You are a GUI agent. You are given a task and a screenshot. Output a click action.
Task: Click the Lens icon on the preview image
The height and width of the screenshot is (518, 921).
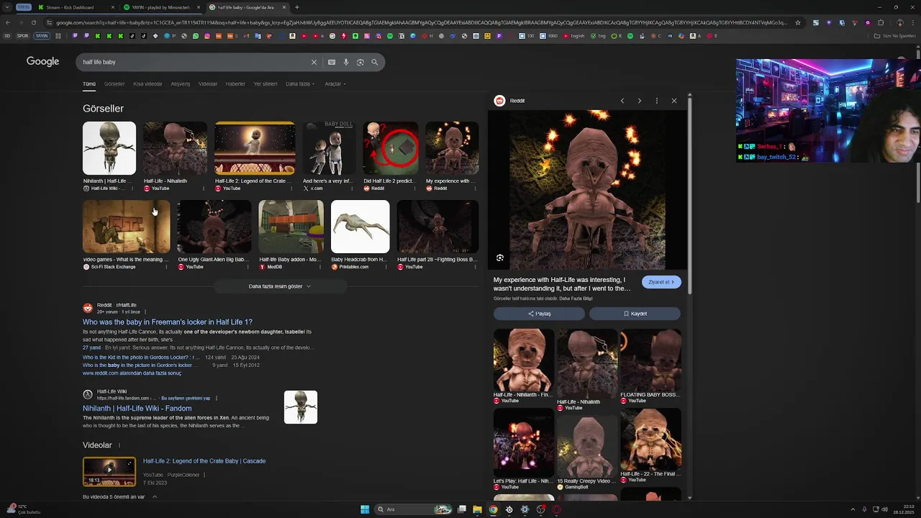[x=500, y=258]
